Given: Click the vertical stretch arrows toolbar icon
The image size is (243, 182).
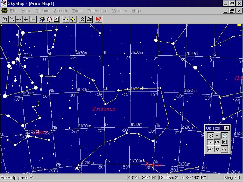Looking at the screenshot, I should click(x=26, y=19).
